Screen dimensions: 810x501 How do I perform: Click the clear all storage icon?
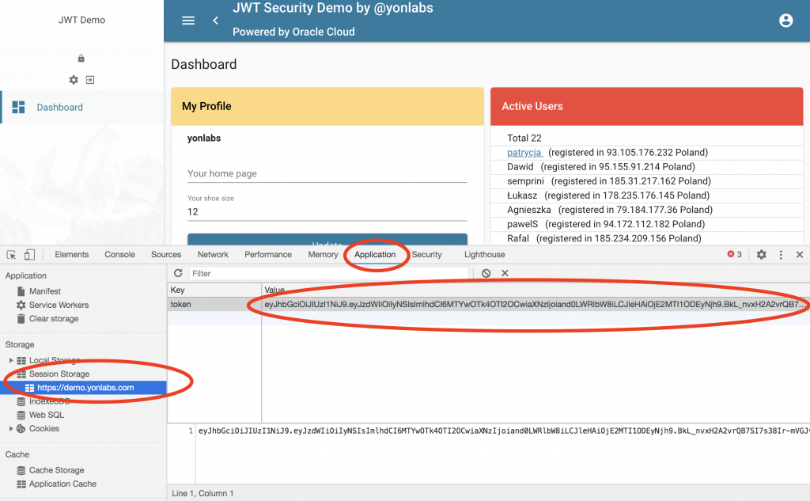[x=486, y=273]
